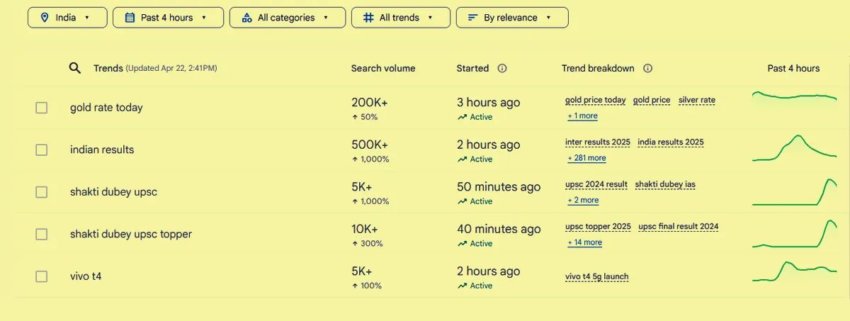
Task: Click the Active trend icon for vivo t4
Action: (463, 286)
